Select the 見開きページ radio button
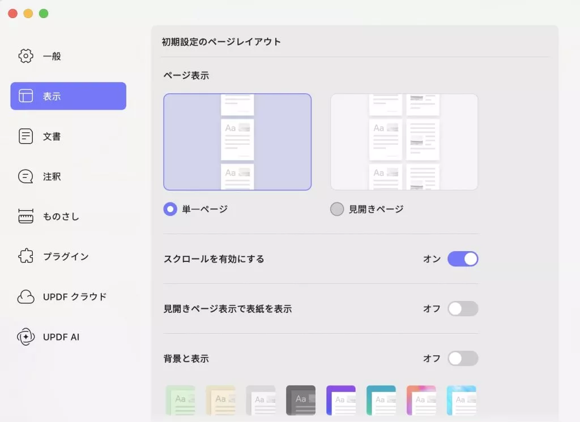 [337, 209]
